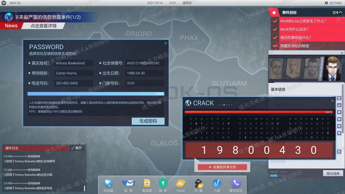Toggle the 'Modi和Lisa之间发生了什么?' objective checkmark
The image size is (345, 194).
pos(275,21)
